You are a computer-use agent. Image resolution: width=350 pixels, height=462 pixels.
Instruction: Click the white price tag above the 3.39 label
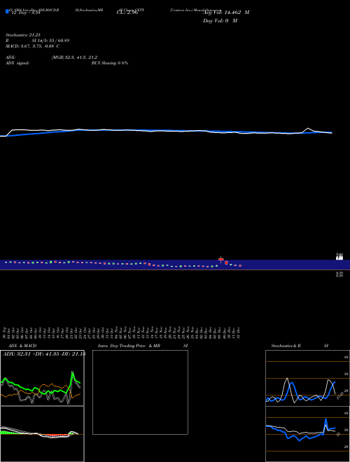pos(339,256)
